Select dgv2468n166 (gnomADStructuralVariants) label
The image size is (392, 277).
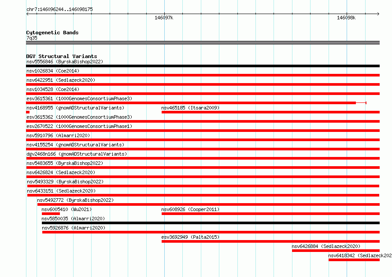pyautogui.click(x=77, y=154)
